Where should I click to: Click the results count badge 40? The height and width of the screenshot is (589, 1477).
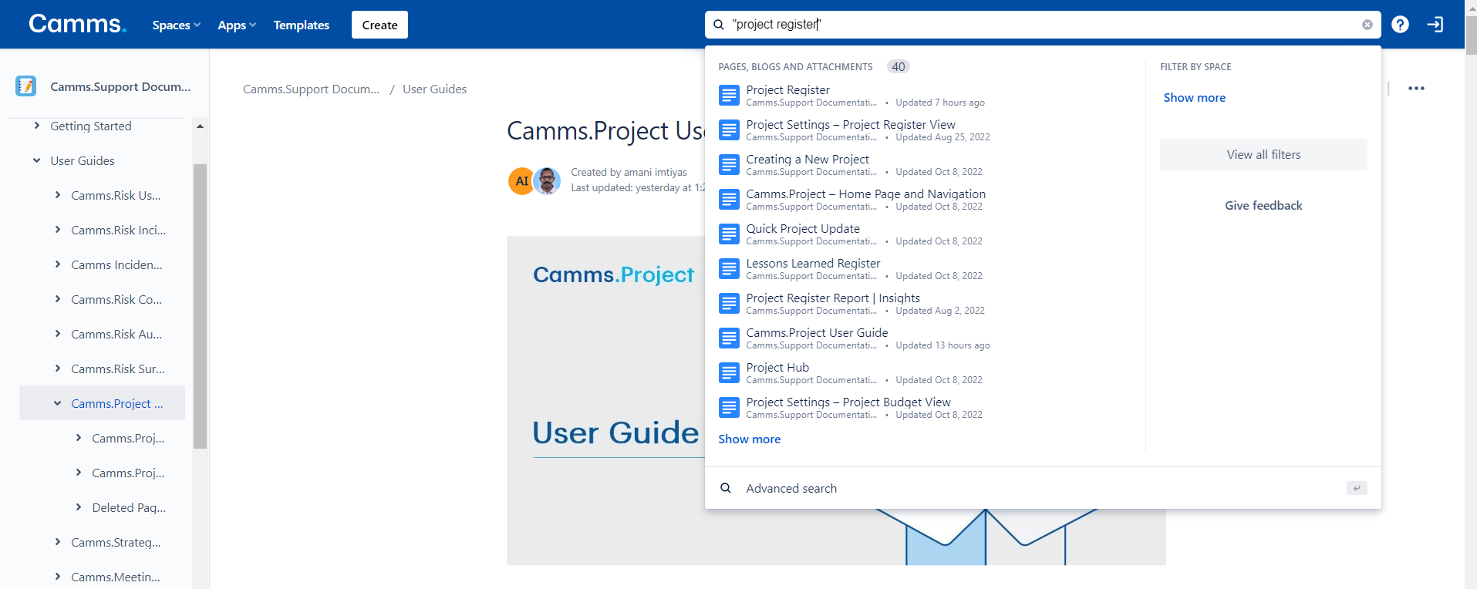898,67
